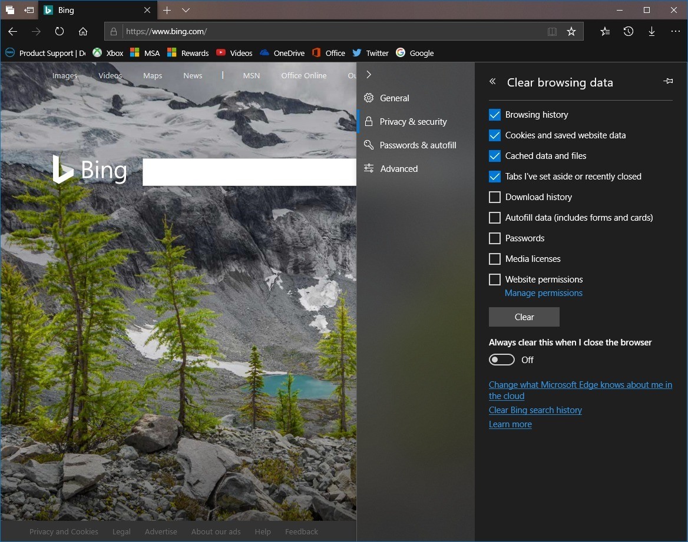Uncheck Tabs I've set aside checkbox

(495, 177)
